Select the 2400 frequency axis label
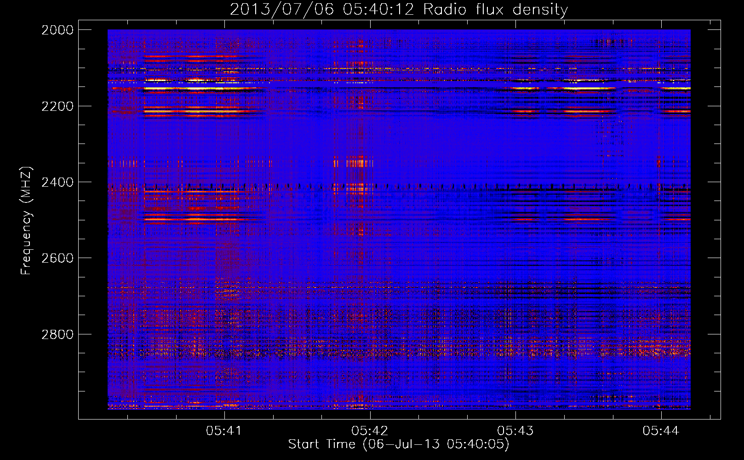 (x=57, y=182)
